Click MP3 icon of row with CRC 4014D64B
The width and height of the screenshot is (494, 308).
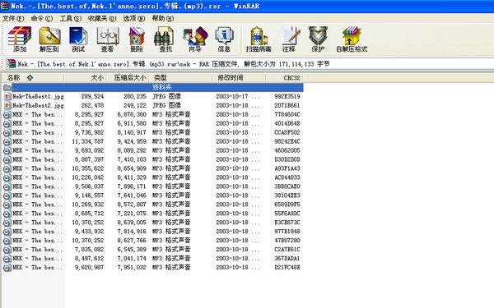click(7, 124)
